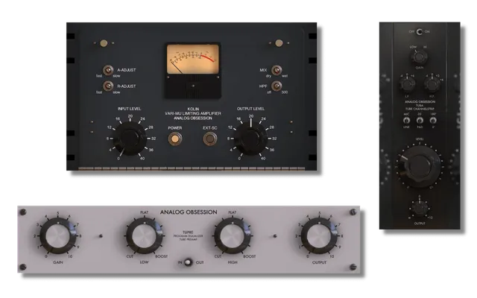Click the Tuba OUTPUT knob
Image resolution: width=477 pixels, height=298 pixels.
420,209
